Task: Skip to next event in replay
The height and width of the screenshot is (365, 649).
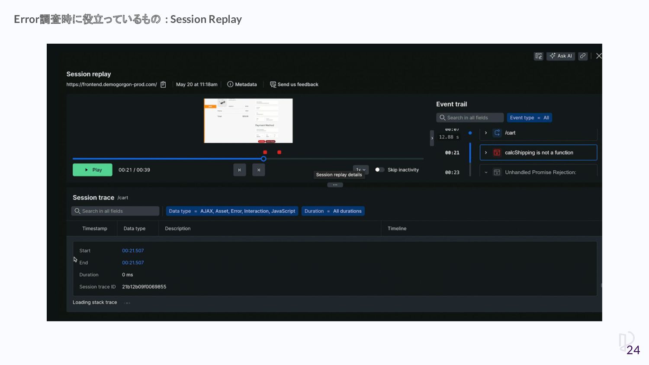Action: click(259, 170)
